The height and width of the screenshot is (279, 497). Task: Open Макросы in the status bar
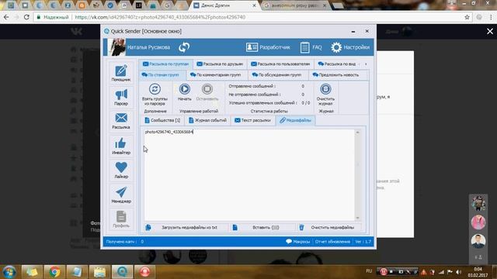pos(298,242)
